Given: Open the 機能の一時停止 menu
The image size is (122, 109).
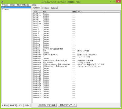Looking at the screenshot, I should point(23,5).
